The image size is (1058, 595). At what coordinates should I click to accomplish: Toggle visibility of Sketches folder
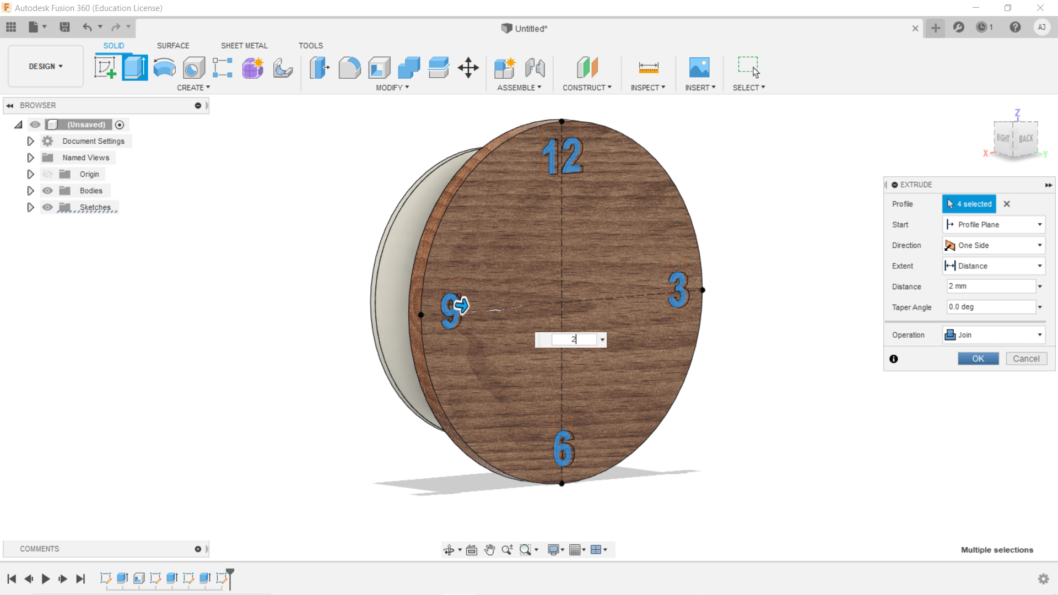pyautogui.click(x=48, y=207)
